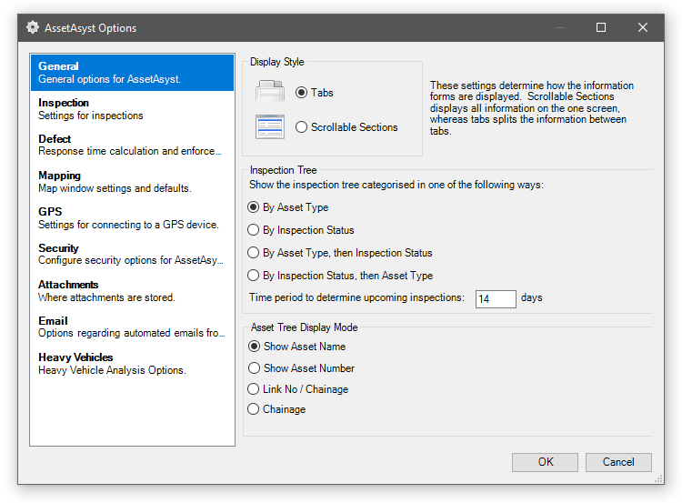Pick By Inspection Status, then Asset Type
The width and height of the screenshot is (682, 503).
tap(255, 276)
